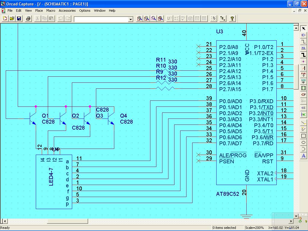Choose the Place Bus tool
The width and height of the screenshot is (308, 231).
tap(303, 55)
